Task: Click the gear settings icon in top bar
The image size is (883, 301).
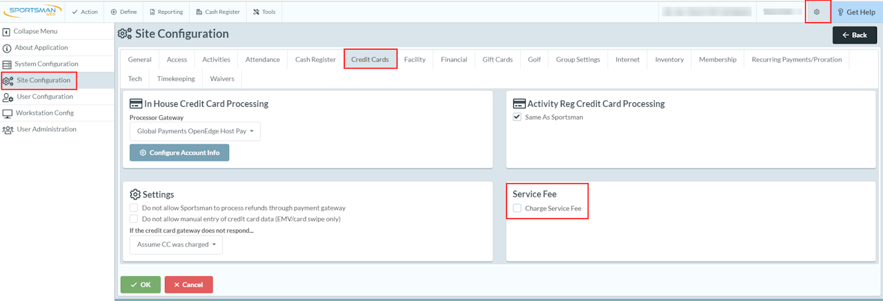Action: 817,12
